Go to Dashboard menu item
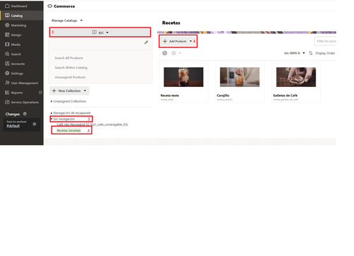This screenshot has width=354, height=256. 19,6
